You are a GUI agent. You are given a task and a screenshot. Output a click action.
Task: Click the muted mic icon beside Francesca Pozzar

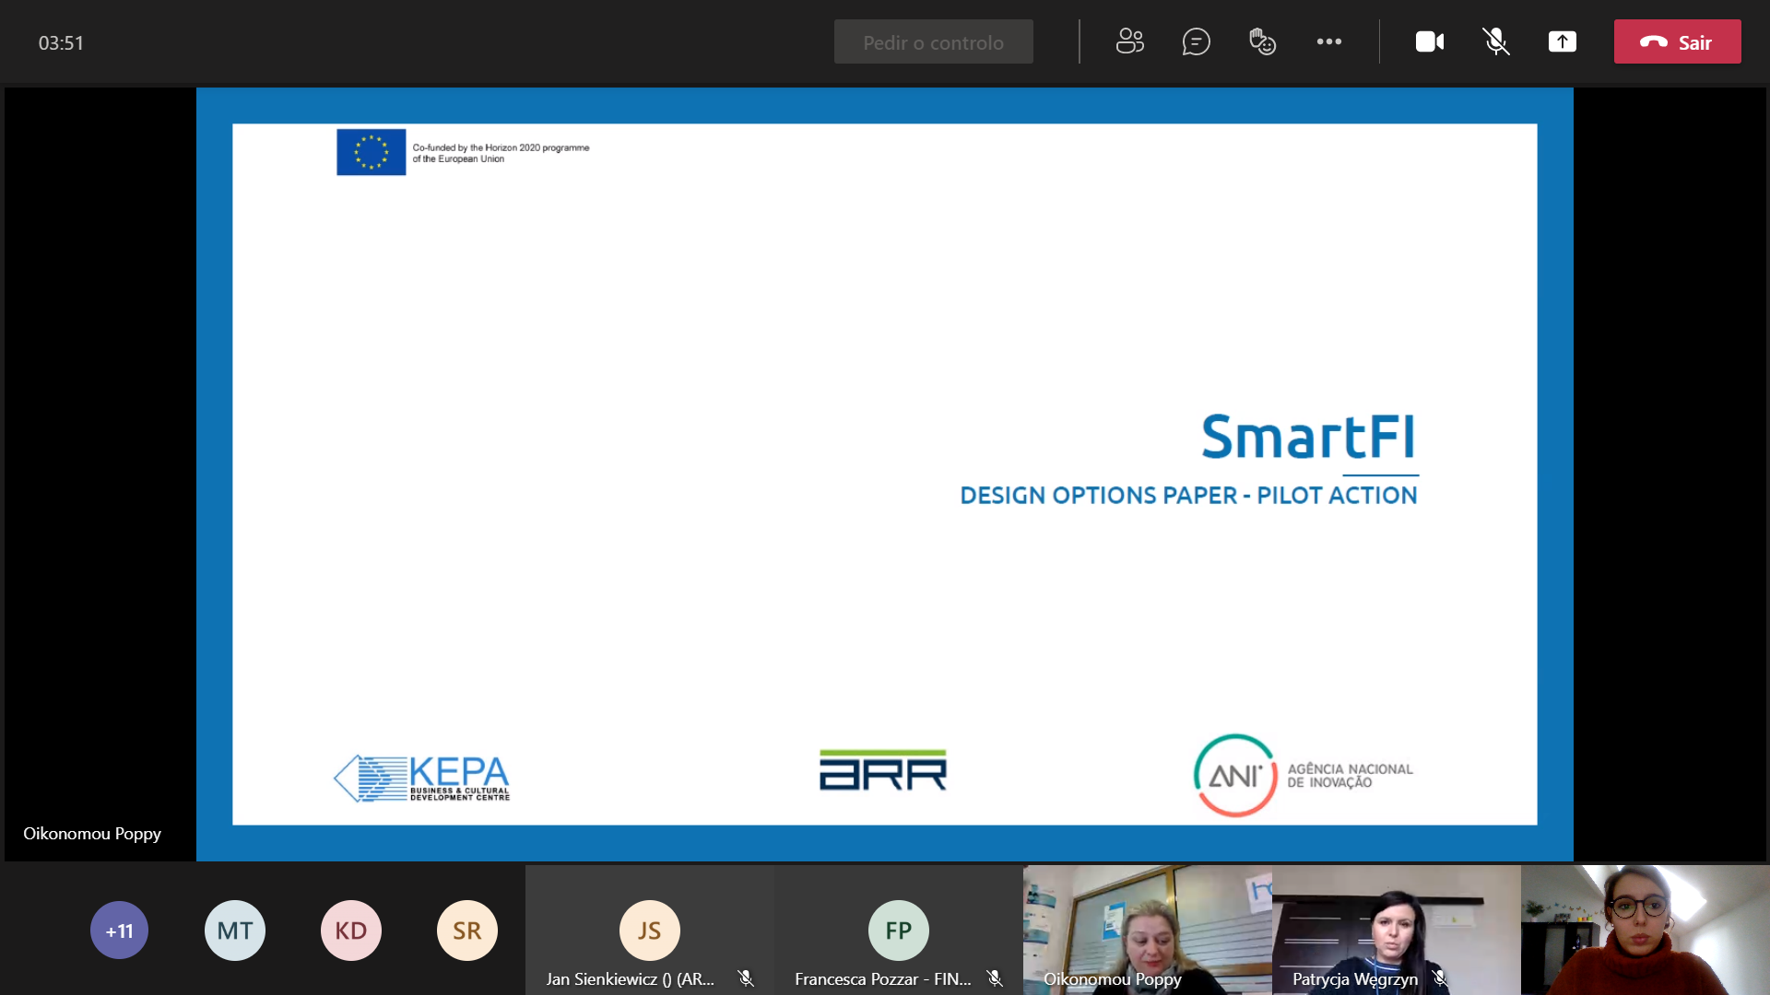coord(995,978)
